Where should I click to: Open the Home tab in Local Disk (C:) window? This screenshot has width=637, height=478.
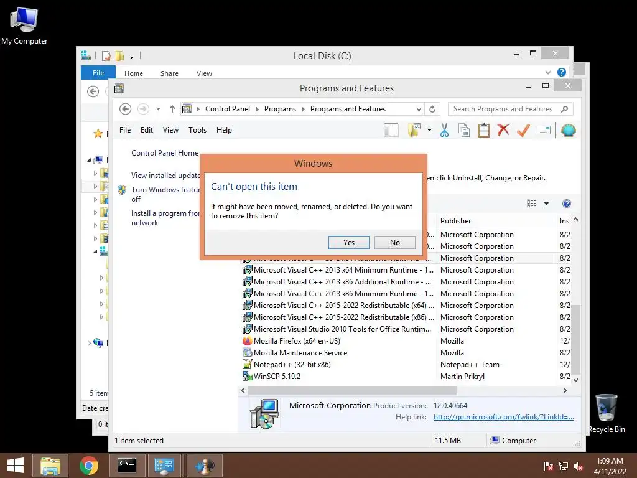(134, 73)
